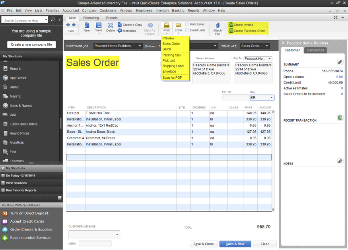Click the Find button
Screen dimensions: 348x250
coord(70,31)
